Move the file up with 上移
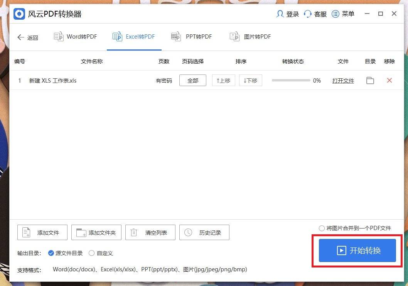 (224, 81)
